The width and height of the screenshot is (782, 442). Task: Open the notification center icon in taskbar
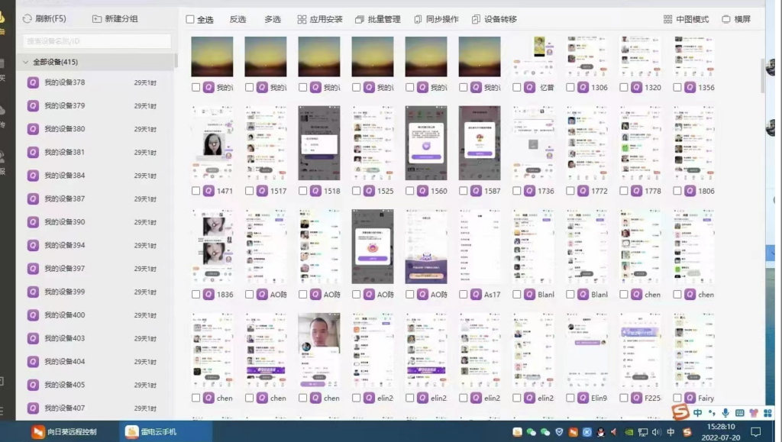point(755,432)
